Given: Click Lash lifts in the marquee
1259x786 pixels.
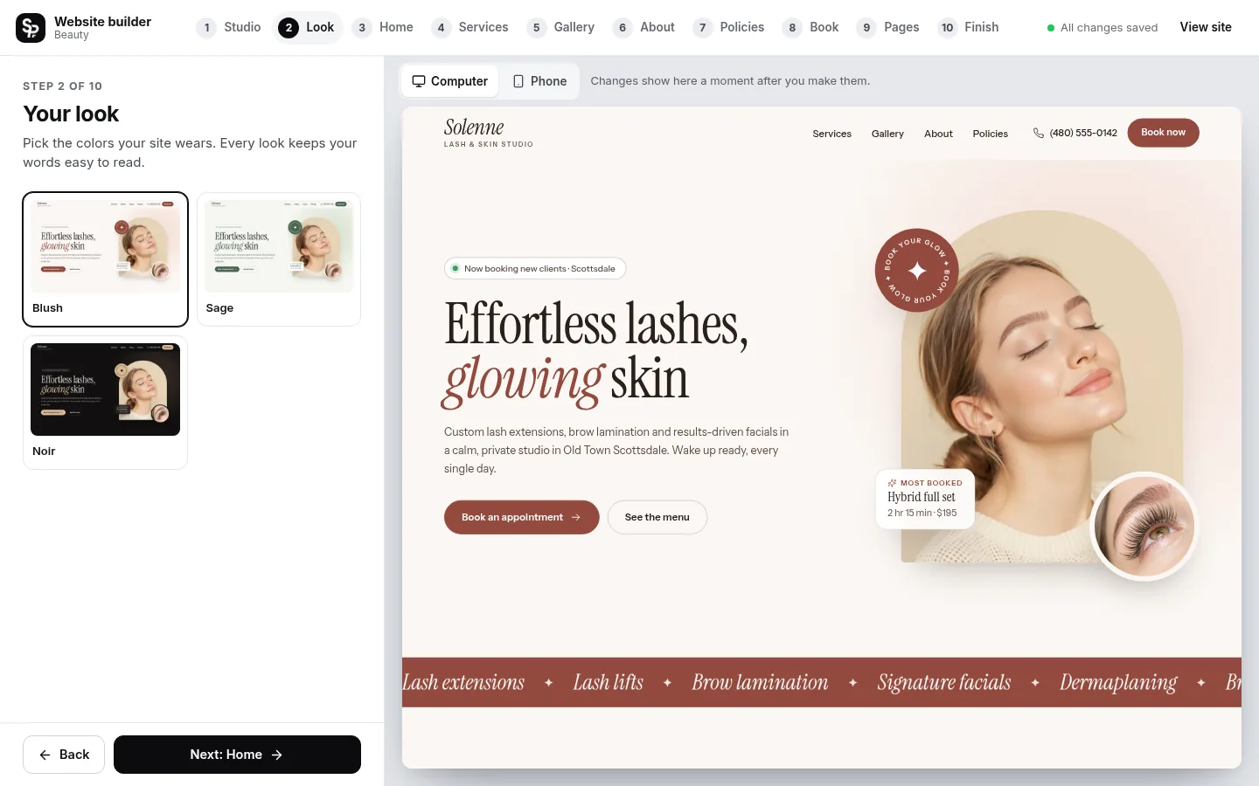Looking at the screenshot, I should [608, 682].
